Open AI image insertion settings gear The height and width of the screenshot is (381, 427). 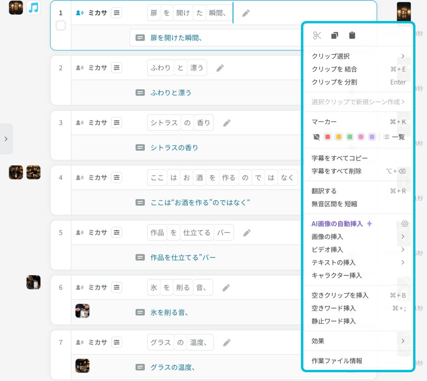tap(404, 224)
